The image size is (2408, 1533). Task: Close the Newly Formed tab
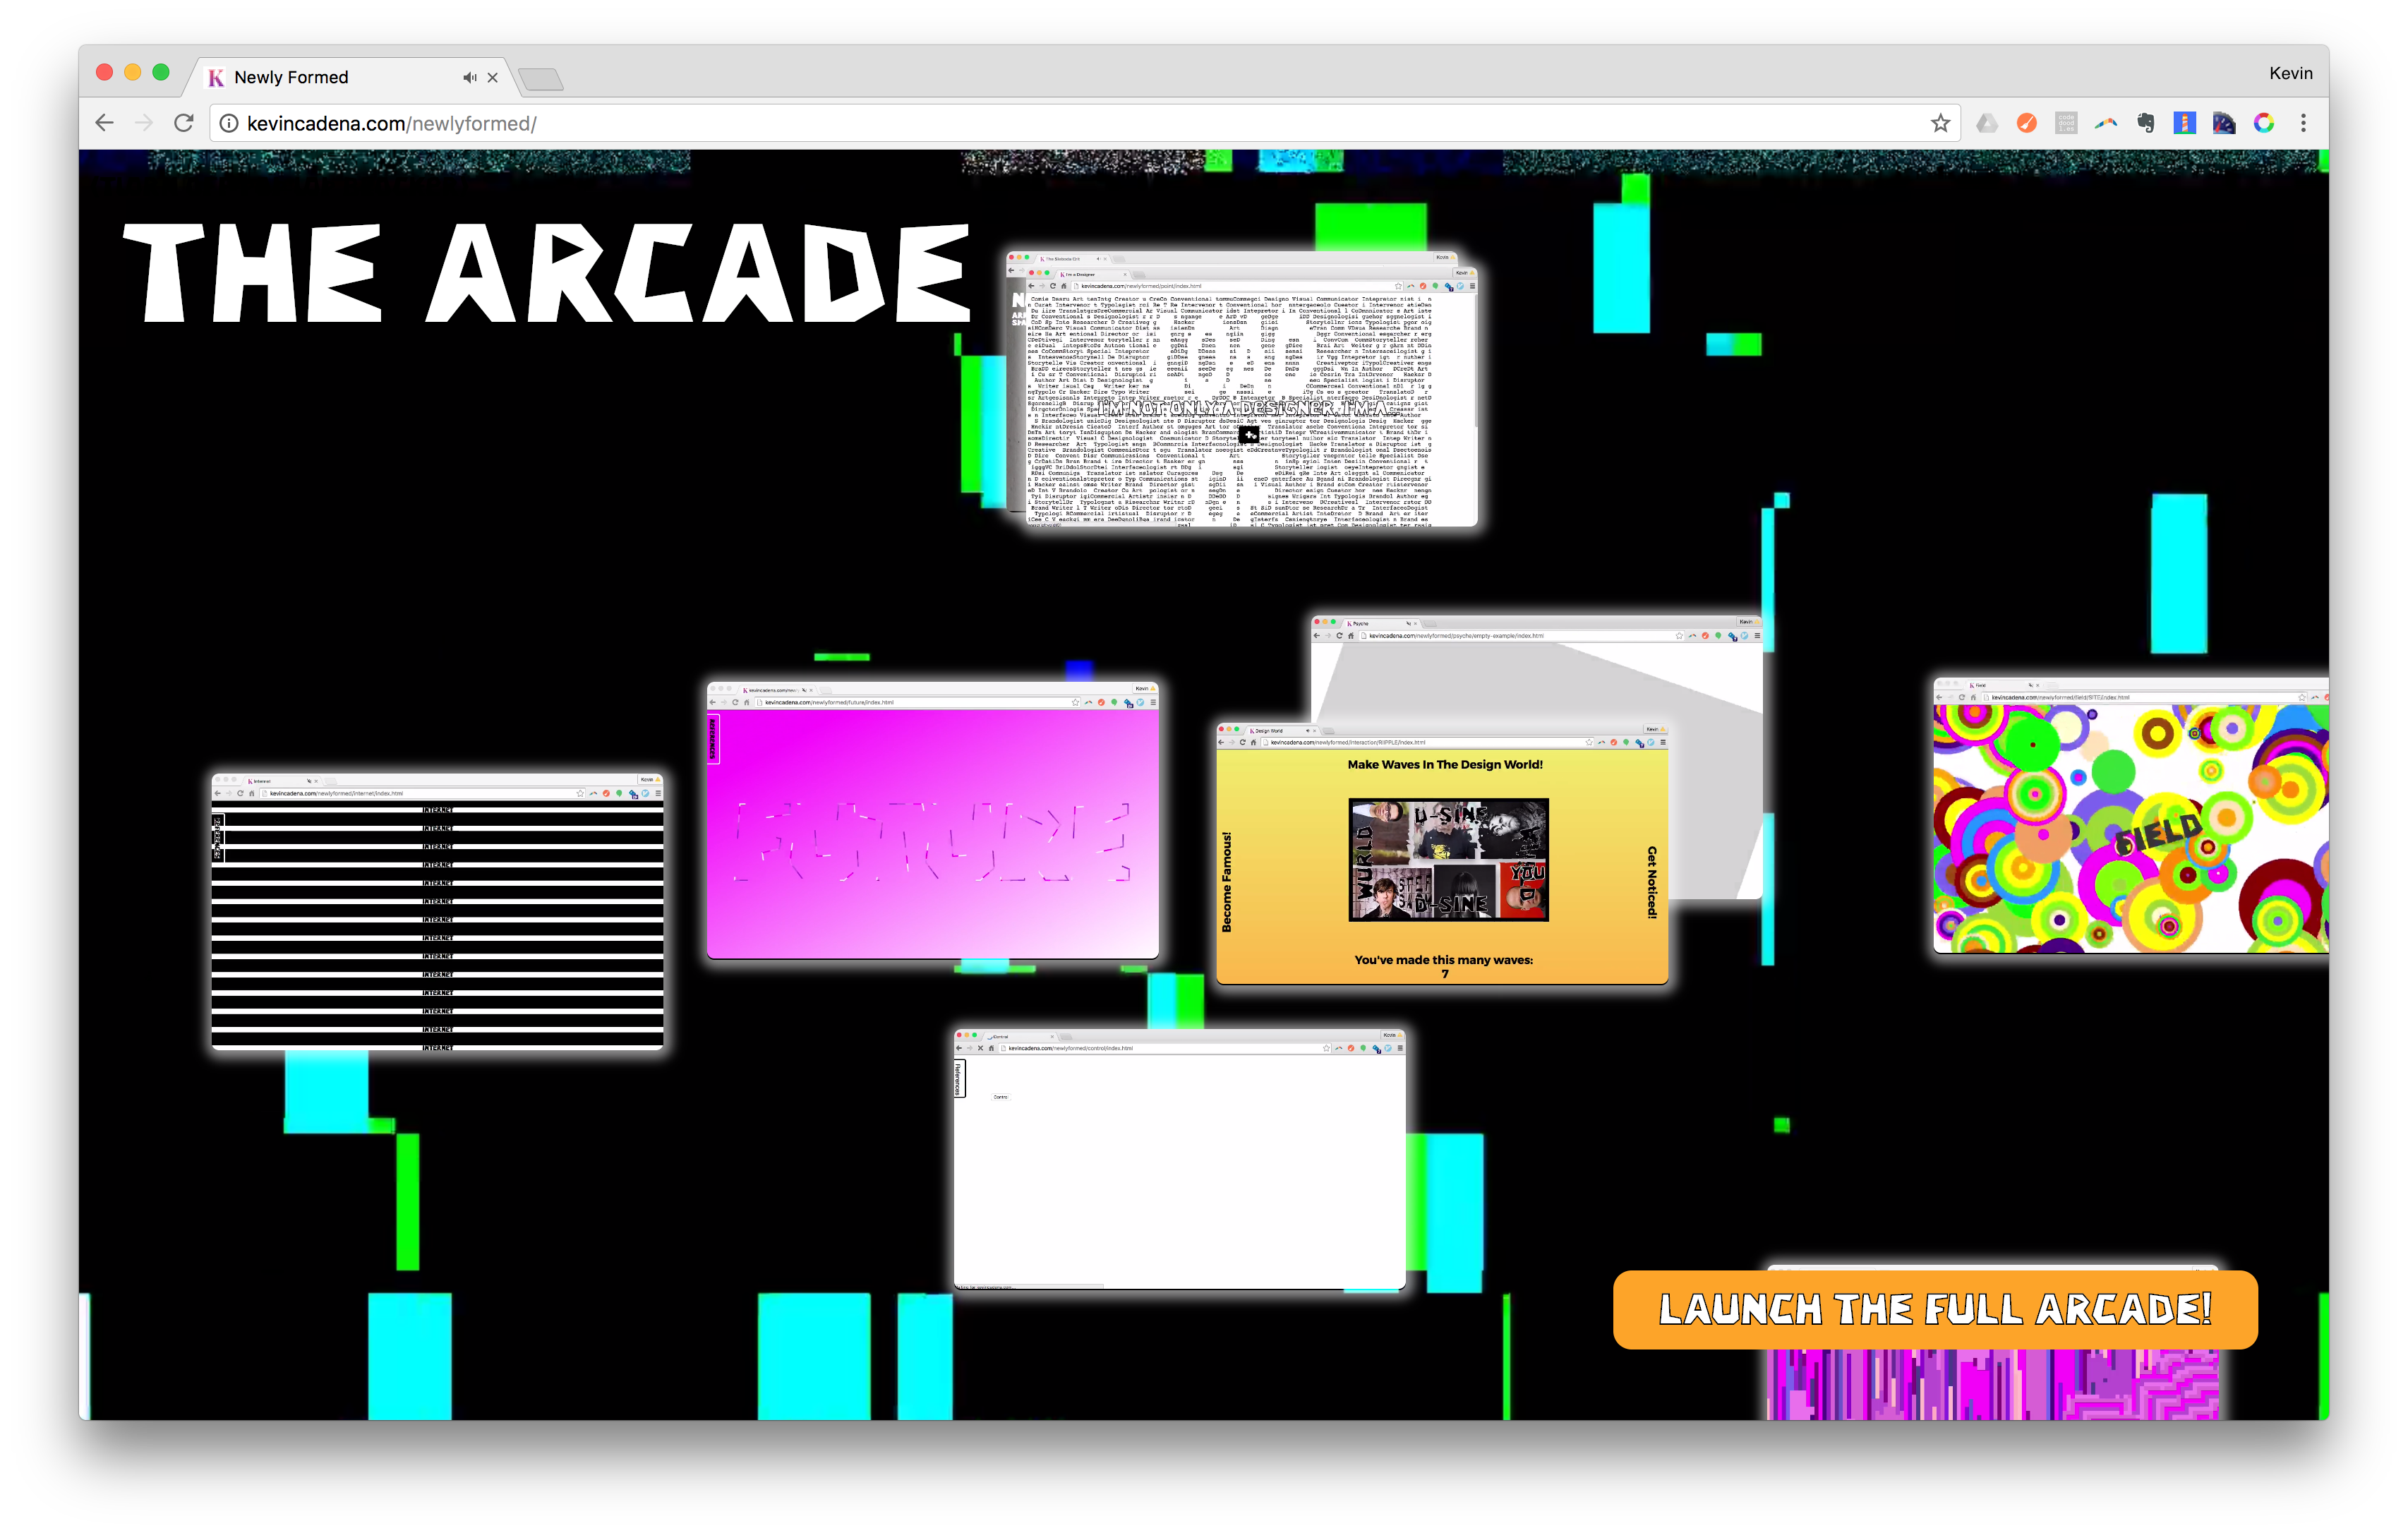pos(493,77)
